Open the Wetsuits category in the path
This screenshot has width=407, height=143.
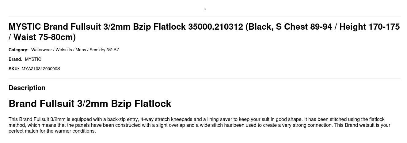(64, 50)
